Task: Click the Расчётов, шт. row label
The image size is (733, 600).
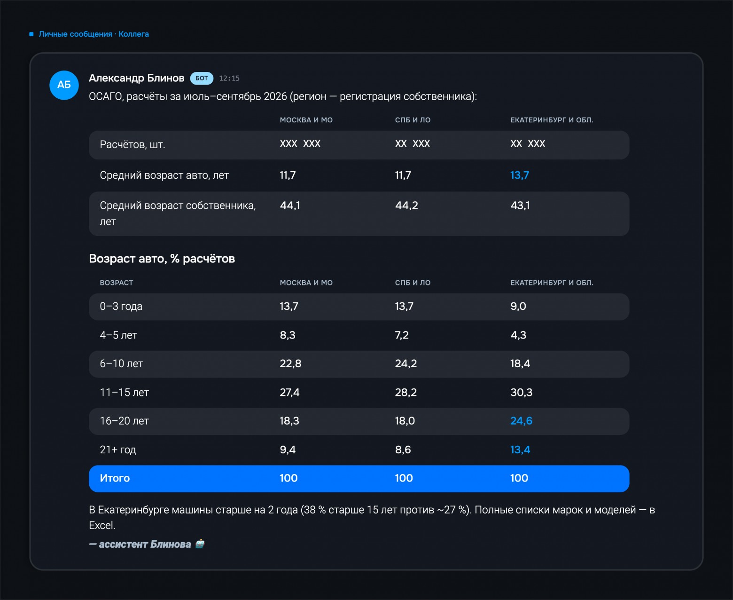Action: (133, 144)
